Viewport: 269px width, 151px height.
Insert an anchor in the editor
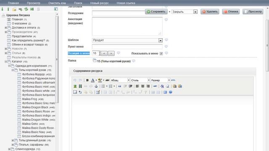pyautogui.click(x=96, y=86)
